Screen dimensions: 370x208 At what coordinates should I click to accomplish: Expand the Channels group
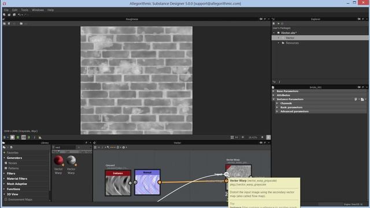(x=277, y=103)
